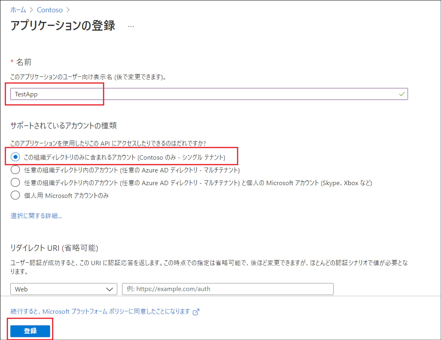Select Contoso のみ シングル テナント radio option
The image size is (441, 340).
tap(15, 157)
